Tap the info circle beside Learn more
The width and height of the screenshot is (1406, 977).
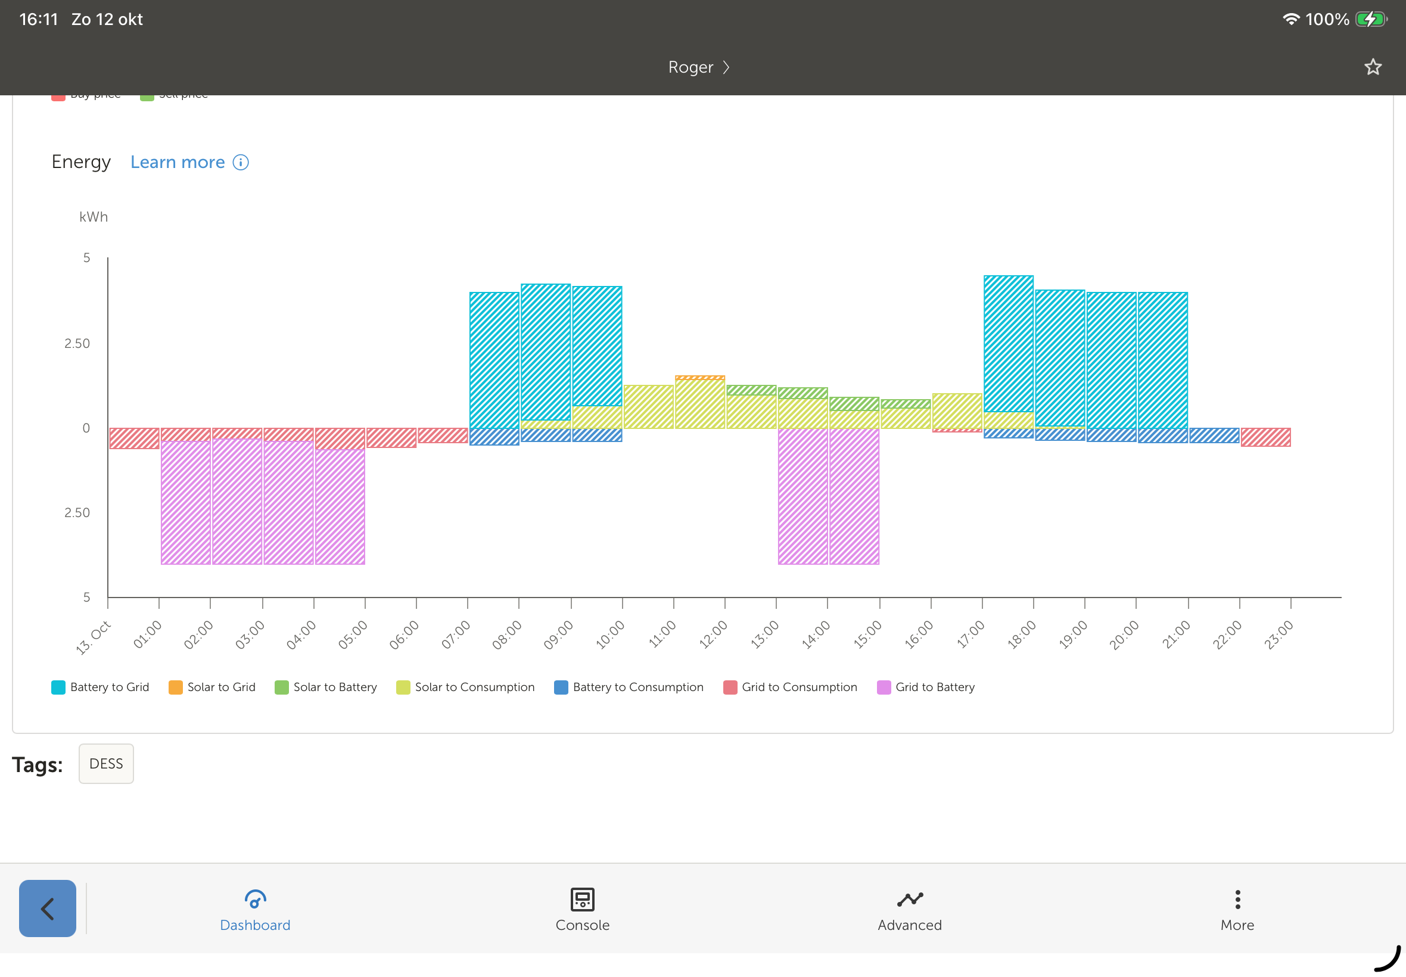click(241, 162)
